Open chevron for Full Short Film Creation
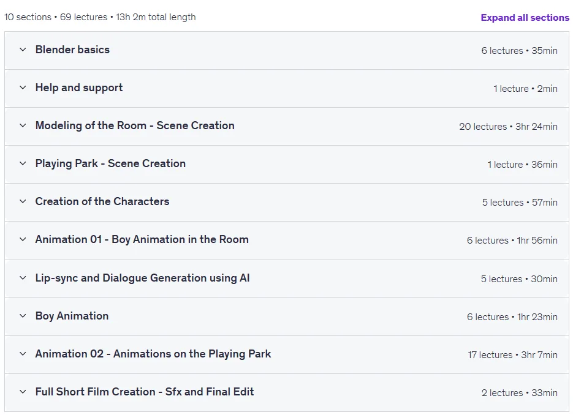 23,392
